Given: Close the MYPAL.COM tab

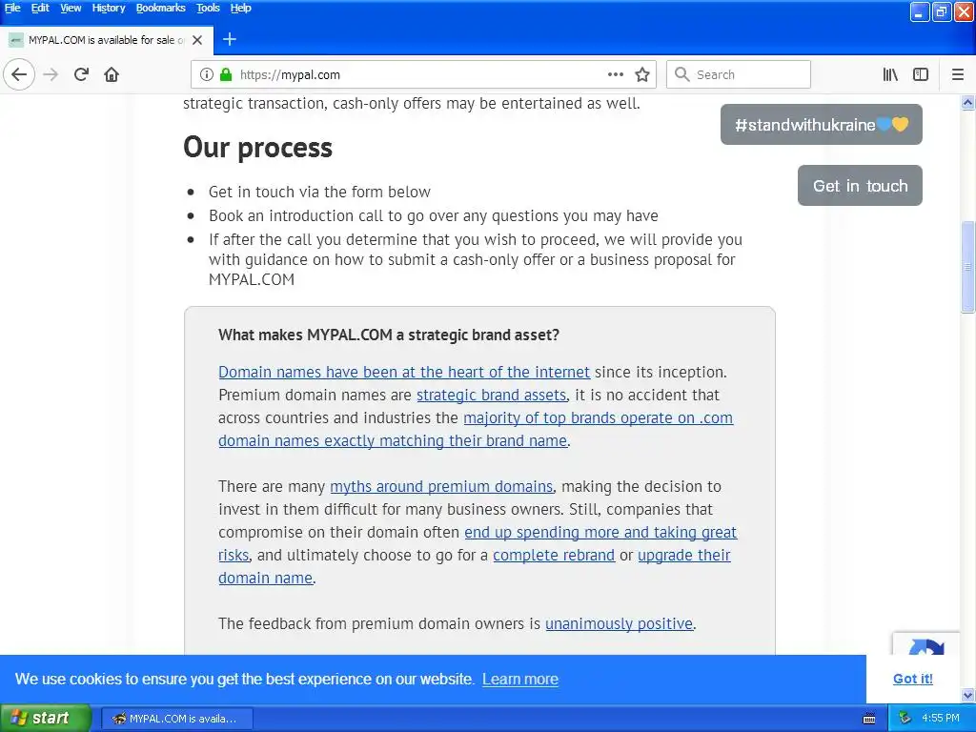Looking at the screenshot, I should click(197, 40).
